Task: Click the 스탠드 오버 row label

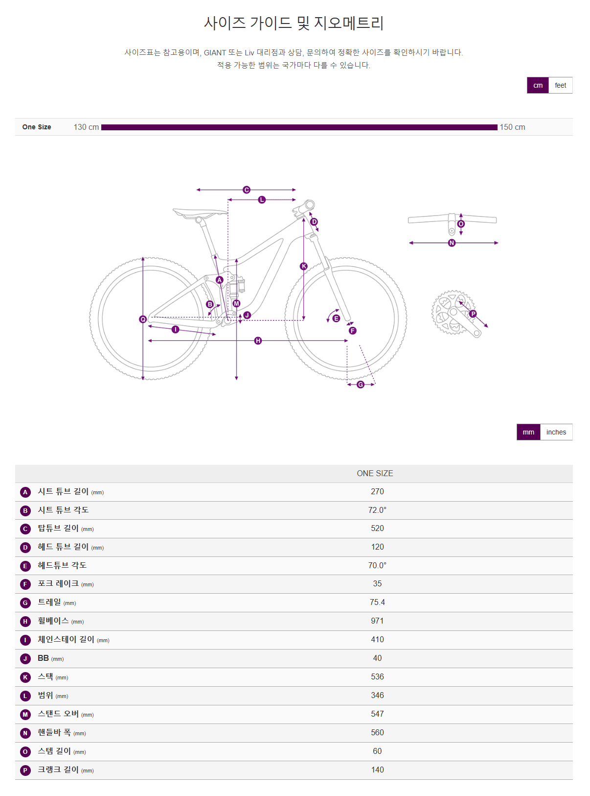Action: (x=58, y=714)
